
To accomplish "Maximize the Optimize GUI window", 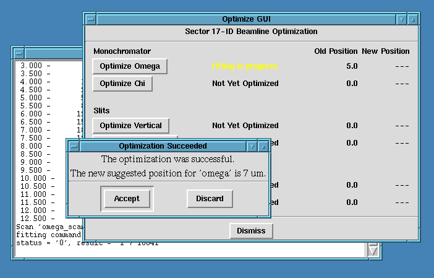I will click(x=413, y=19).
